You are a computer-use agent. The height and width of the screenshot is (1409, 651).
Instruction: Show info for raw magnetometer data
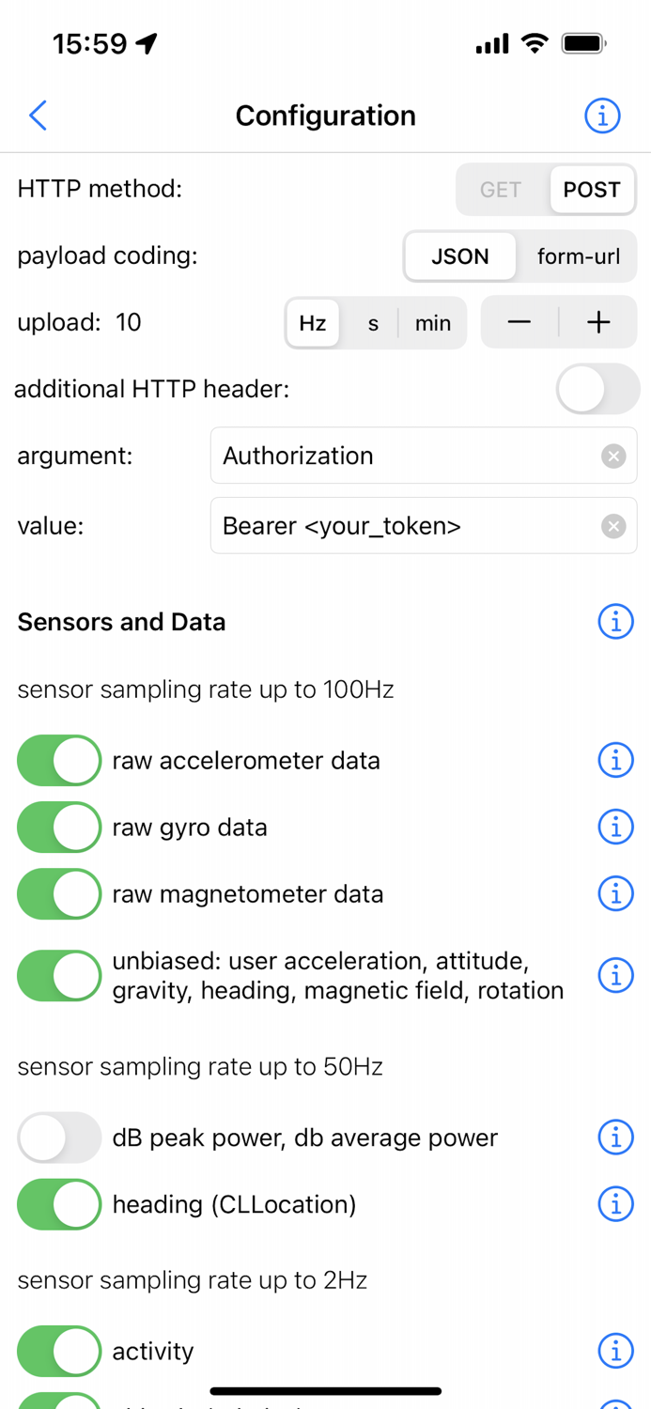pos(615,893)
